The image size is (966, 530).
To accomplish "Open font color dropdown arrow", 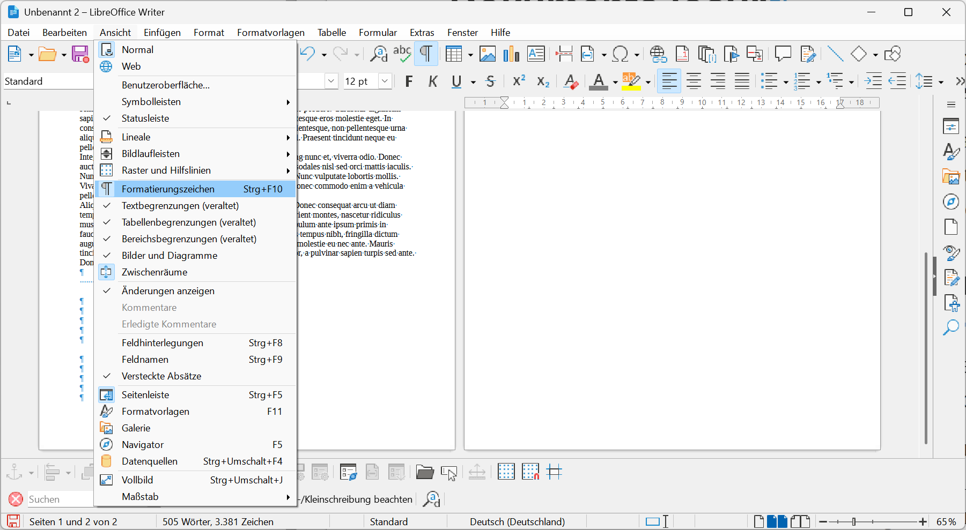I will click(615, 82).
